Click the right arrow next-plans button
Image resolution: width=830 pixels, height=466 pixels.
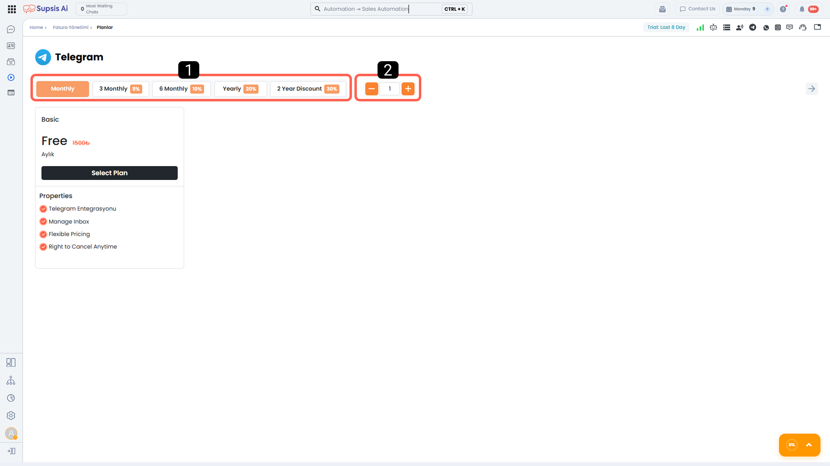tap(812, 89)
